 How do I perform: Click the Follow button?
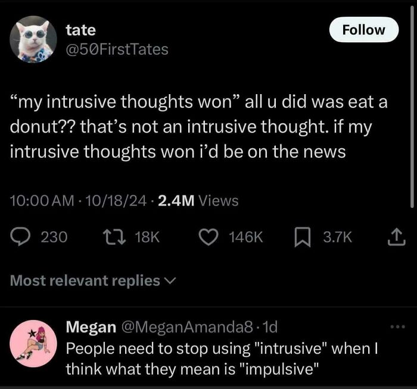(363, 30)
